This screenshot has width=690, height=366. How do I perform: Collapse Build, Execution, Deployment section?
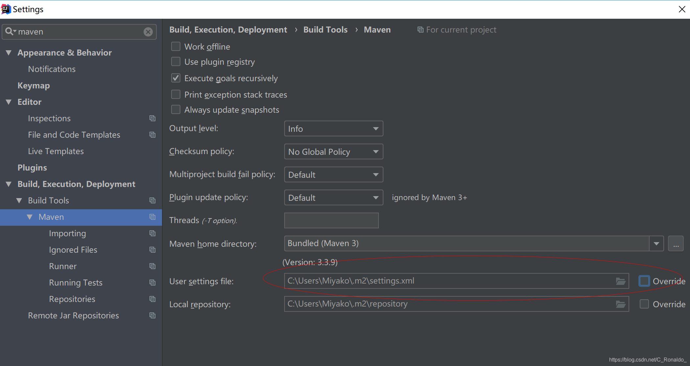click(x=9, y=184)
